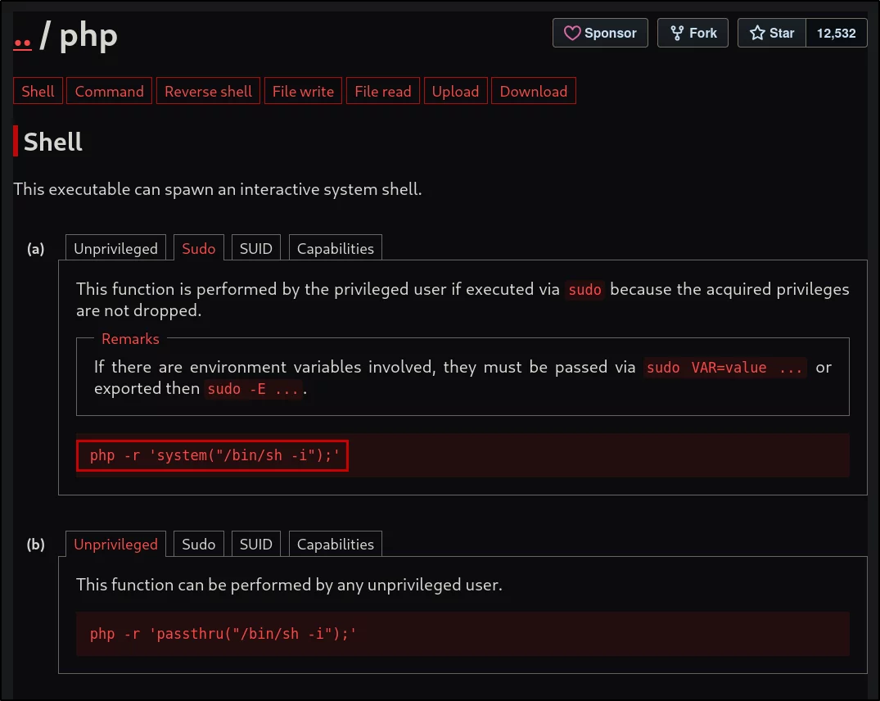880x701 pixels.
Task: Jump to the Download section
Action: (534, 91)
